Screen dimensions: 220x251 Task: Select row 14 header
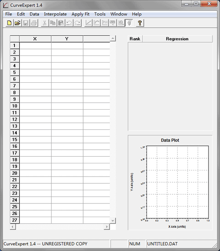pyautogui.click(x=15, y=133)
